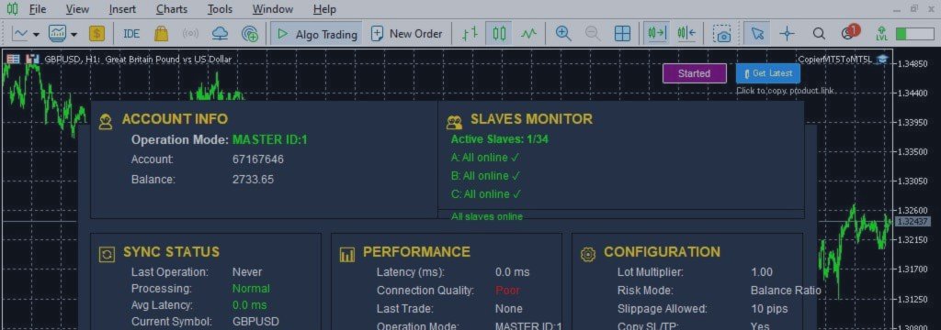Click the blue Get Latest button
The width and height of the screenshot is (941, 330).
(x=768, y=73)
